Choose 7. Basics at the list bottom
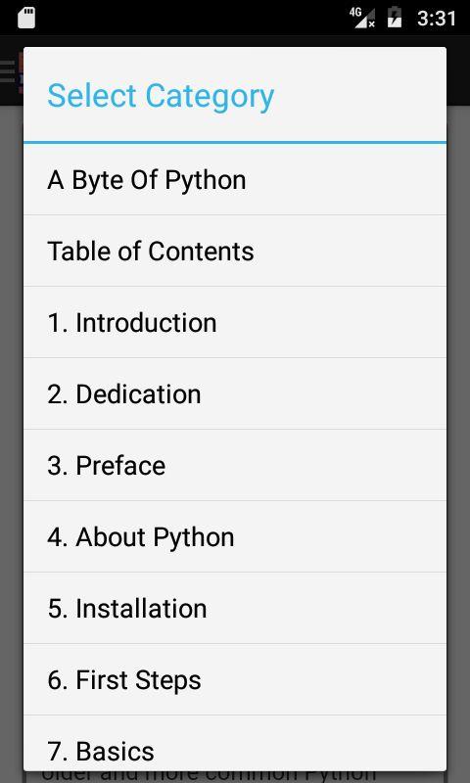This screenshot has height=783, width=470. pyautogui.click(x=235, y=744)
